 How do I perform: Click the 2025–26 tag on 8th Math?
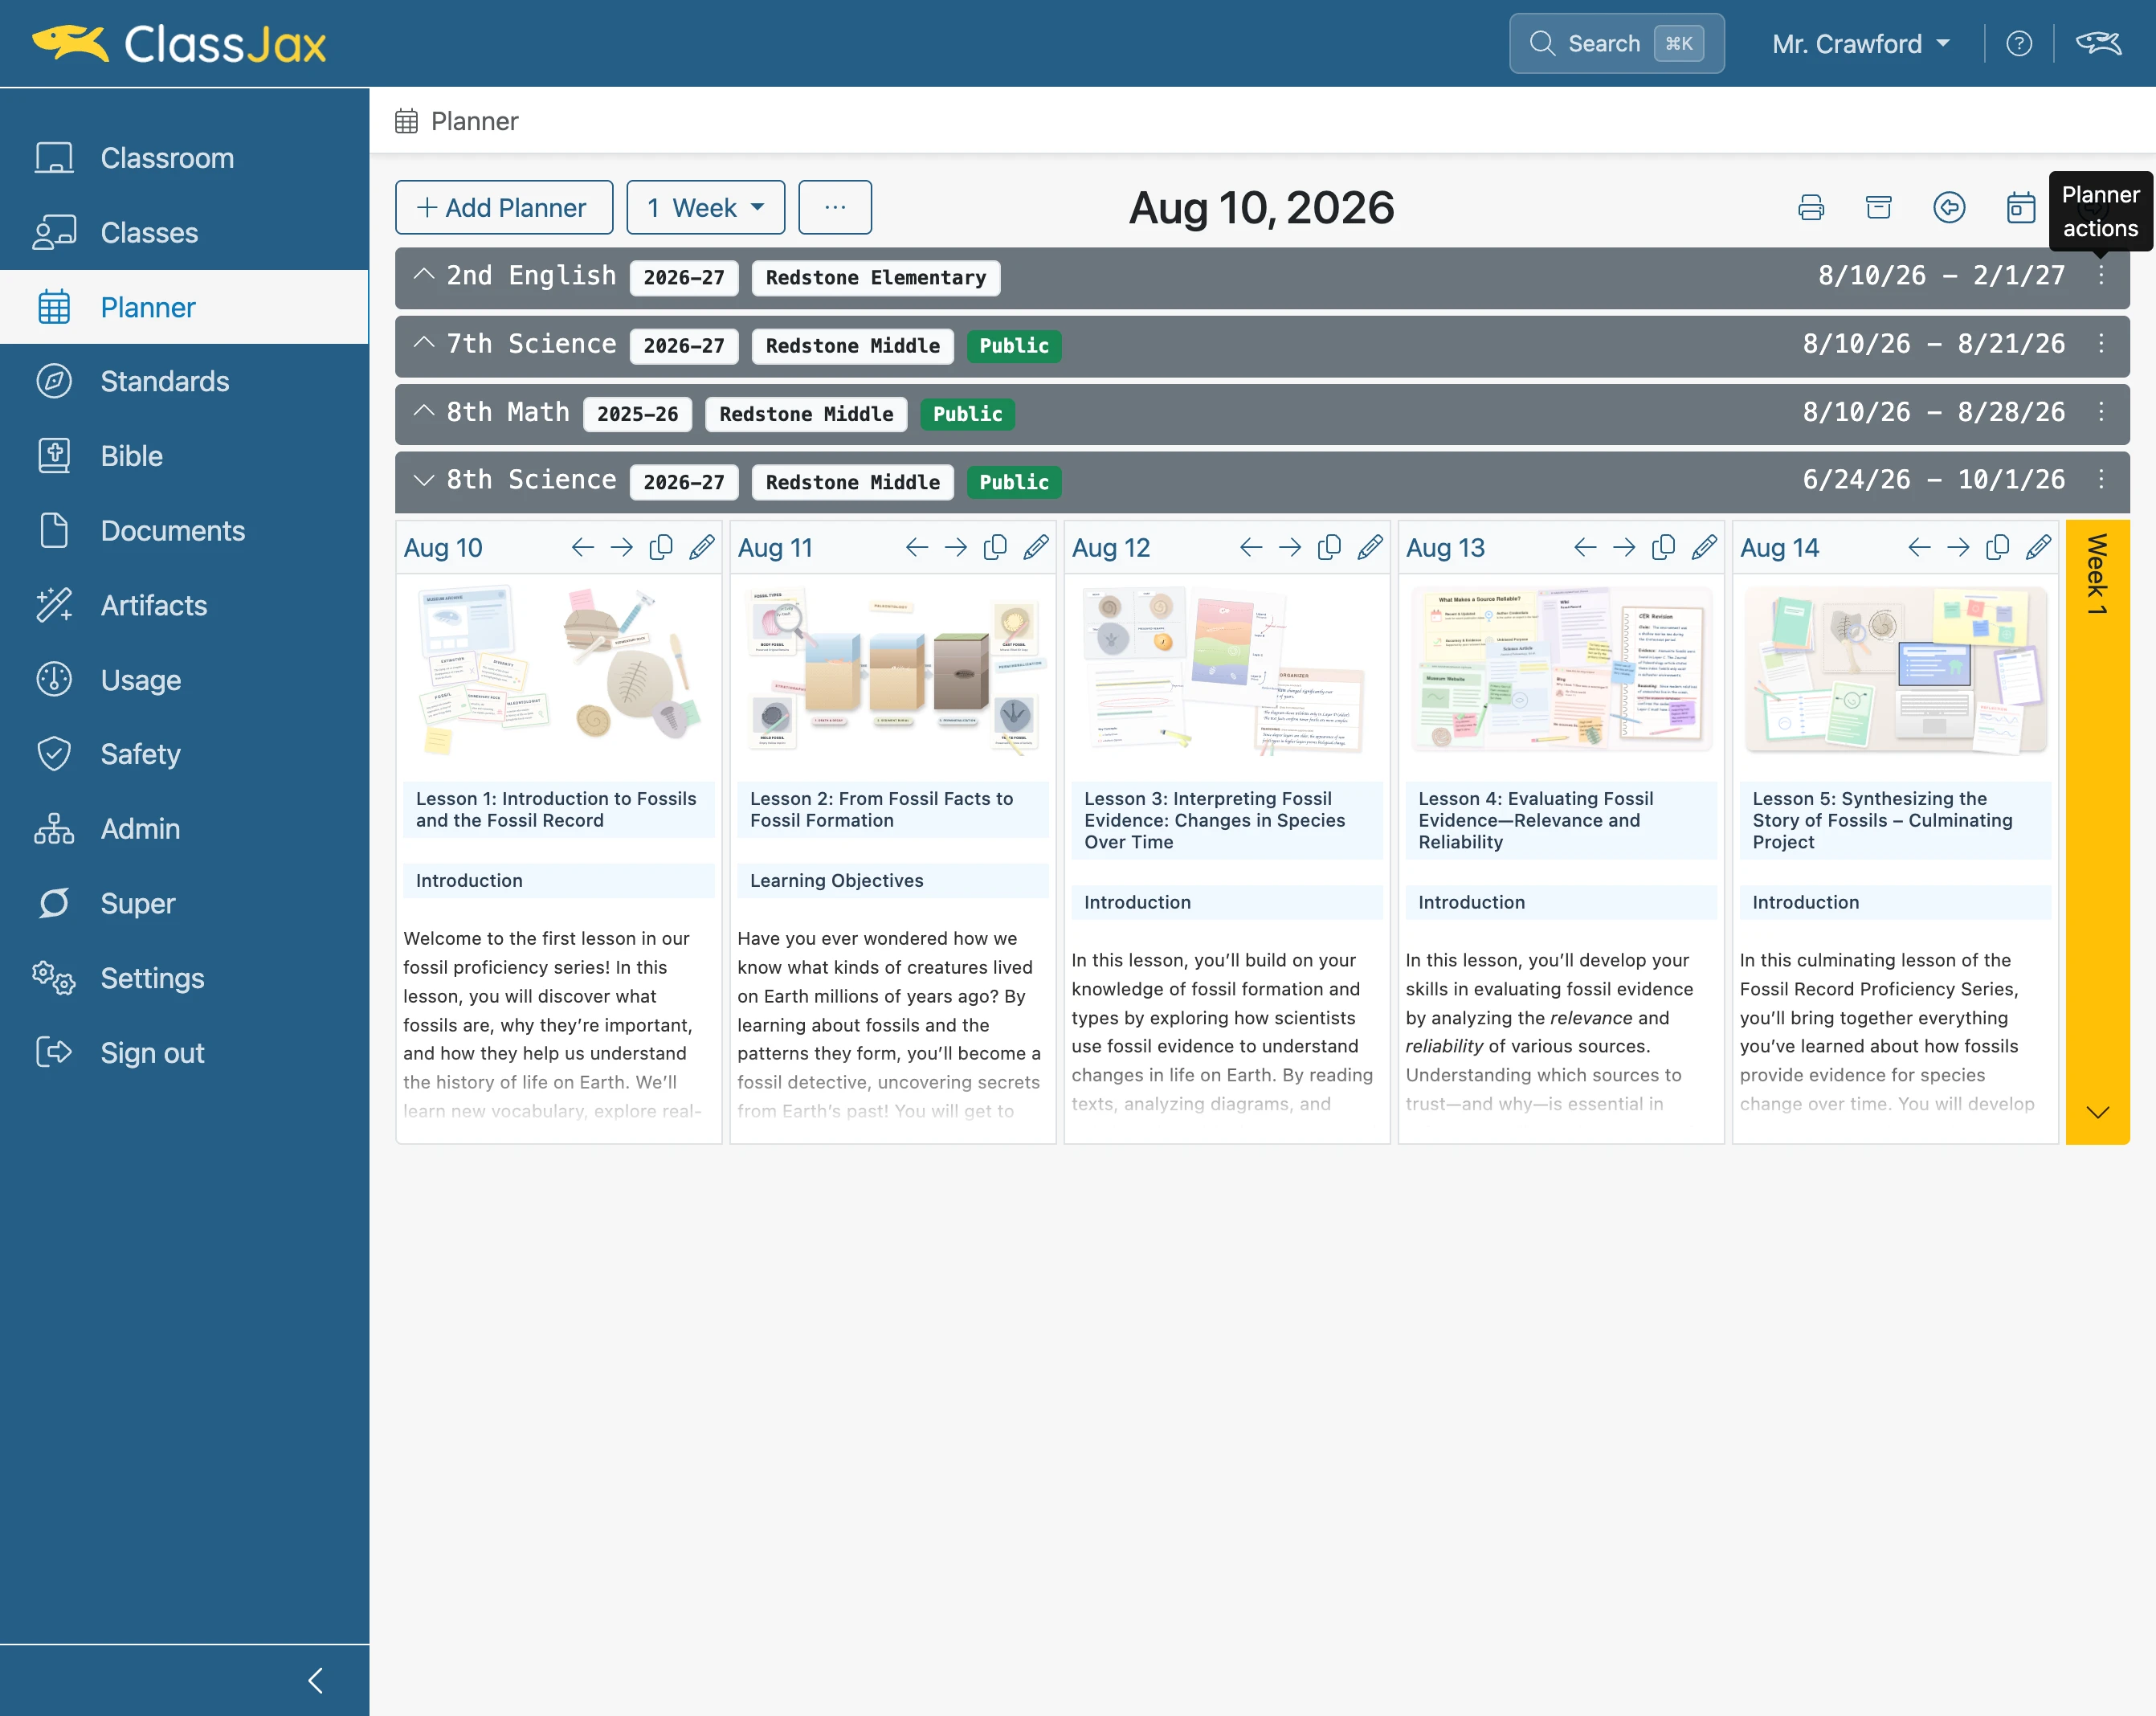pyautogui.click(x=637, y=414)
